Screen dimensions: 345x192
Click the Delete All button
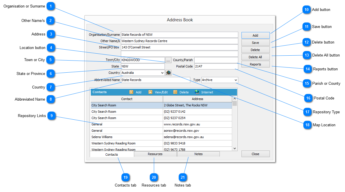click(255, 57)
